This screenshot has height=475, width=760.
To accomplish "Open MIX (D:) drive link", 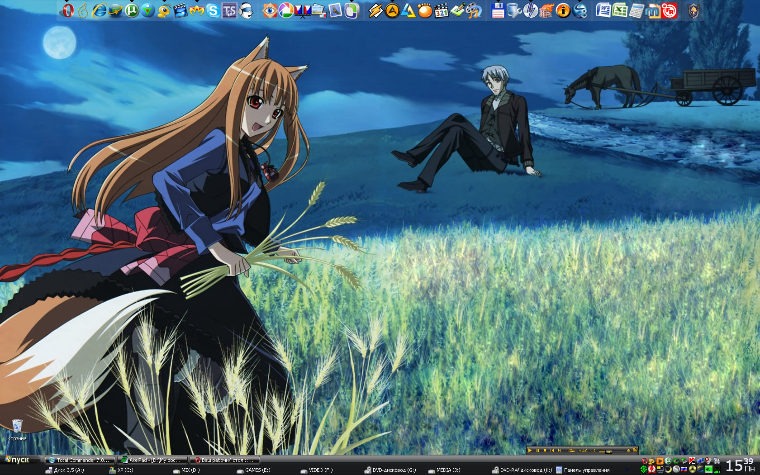I will pyautogui.click(x=186, y=470).
